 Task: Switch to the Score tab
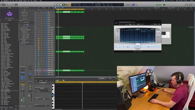click(x=110, y=79)
